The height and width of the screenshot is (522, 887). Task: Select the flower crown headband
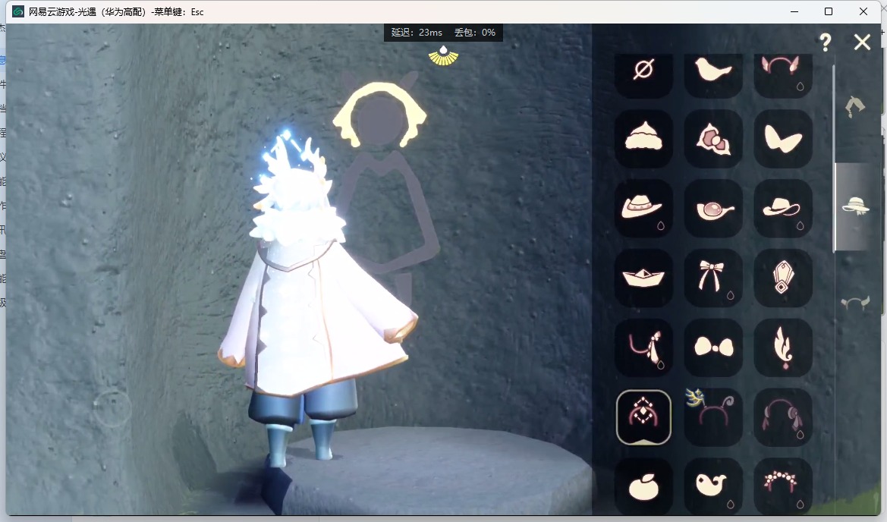[783, 486]
